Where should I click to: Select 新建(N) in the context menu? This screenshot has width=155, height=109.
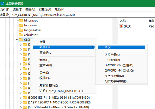coord(64,47)
